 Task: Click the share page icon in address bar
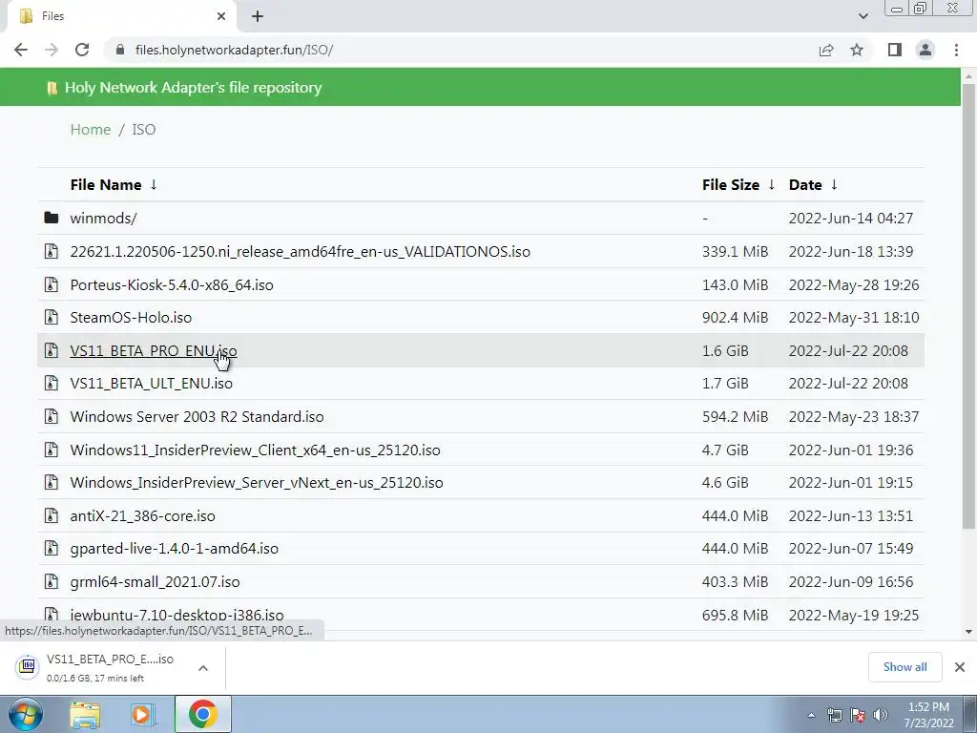(x=826, y=50)
